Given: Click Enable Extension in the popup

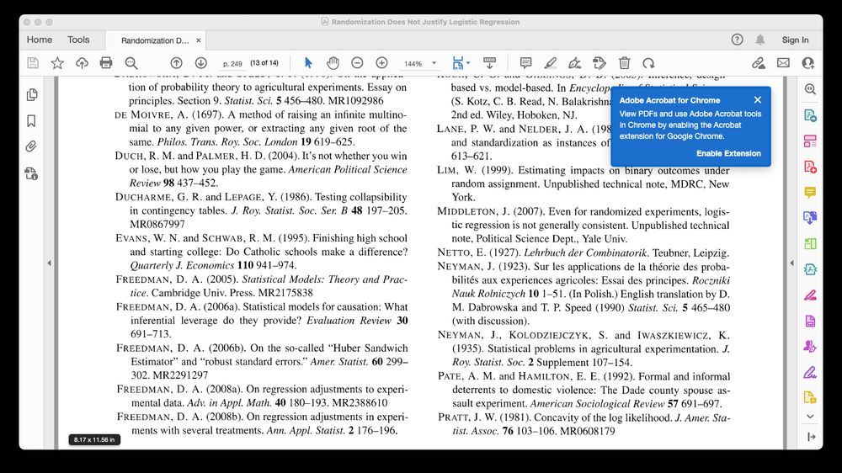Looking at the screenshot, I should [728, 153].
